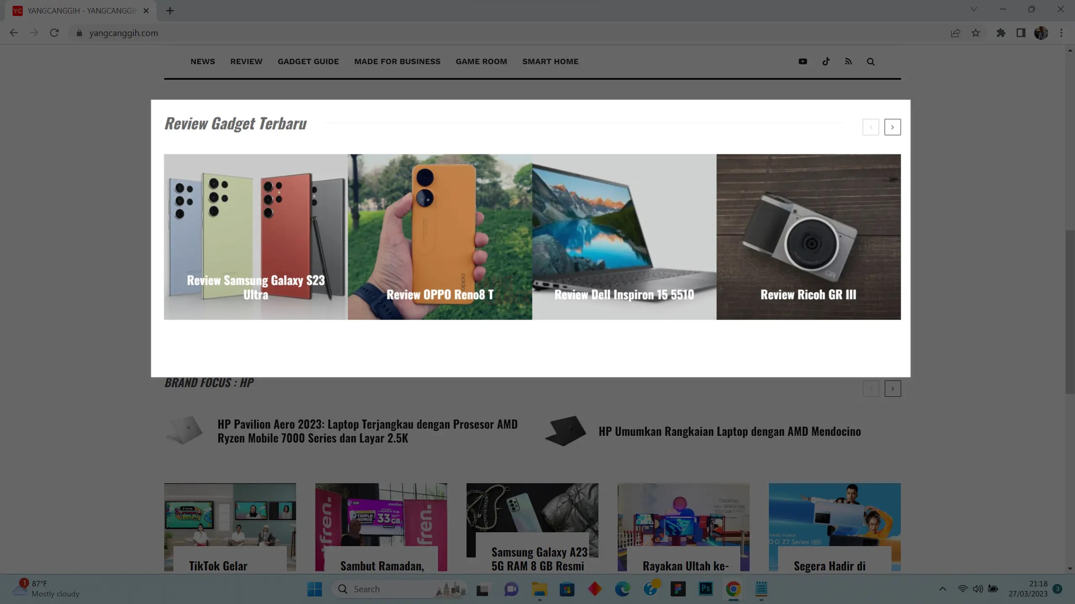Open the TikTok profile icon
1075x604 pixels.
[826, 62]
